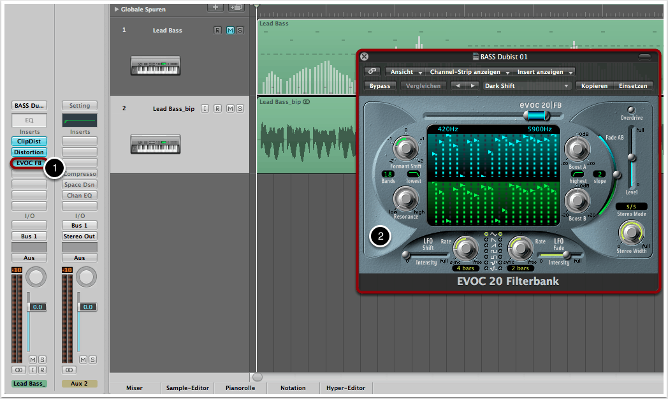This screenshot has width=668, height=399.
Task: Click the duplicate track button beside plus
Action: 236,8
